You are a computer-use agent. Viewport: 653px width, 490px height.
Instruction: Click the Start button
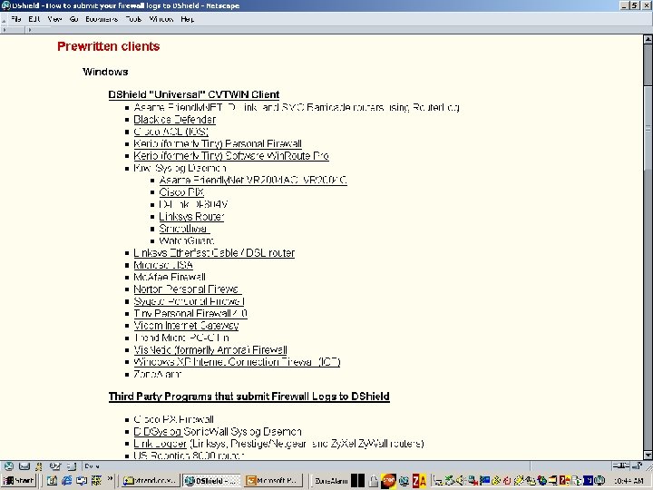tap(19, 480)
